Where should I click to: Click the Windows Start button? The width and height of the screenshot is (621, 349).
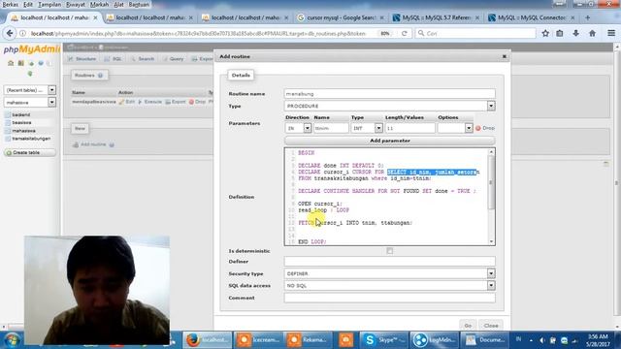click(12, 340)
